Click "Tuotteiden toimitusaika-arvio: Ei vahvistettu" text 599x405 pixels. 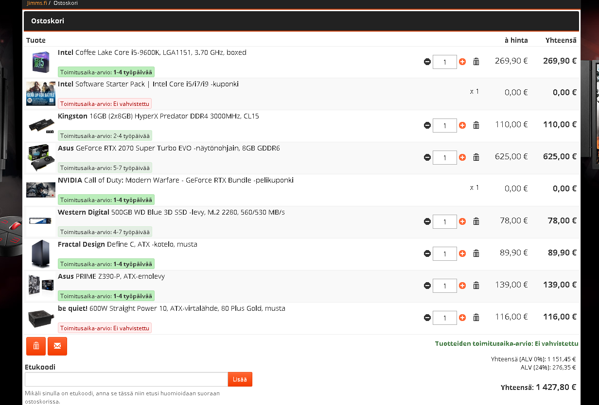[507, 343]
